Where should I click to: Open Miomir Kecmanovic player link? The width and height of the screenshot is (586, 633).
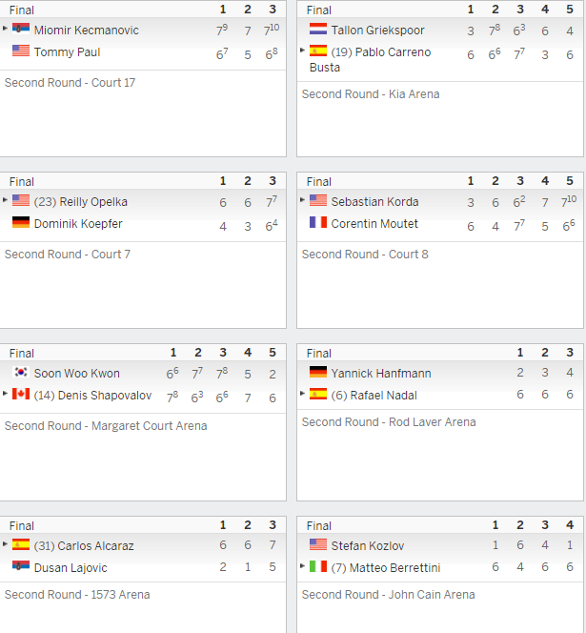click(87, 31)
